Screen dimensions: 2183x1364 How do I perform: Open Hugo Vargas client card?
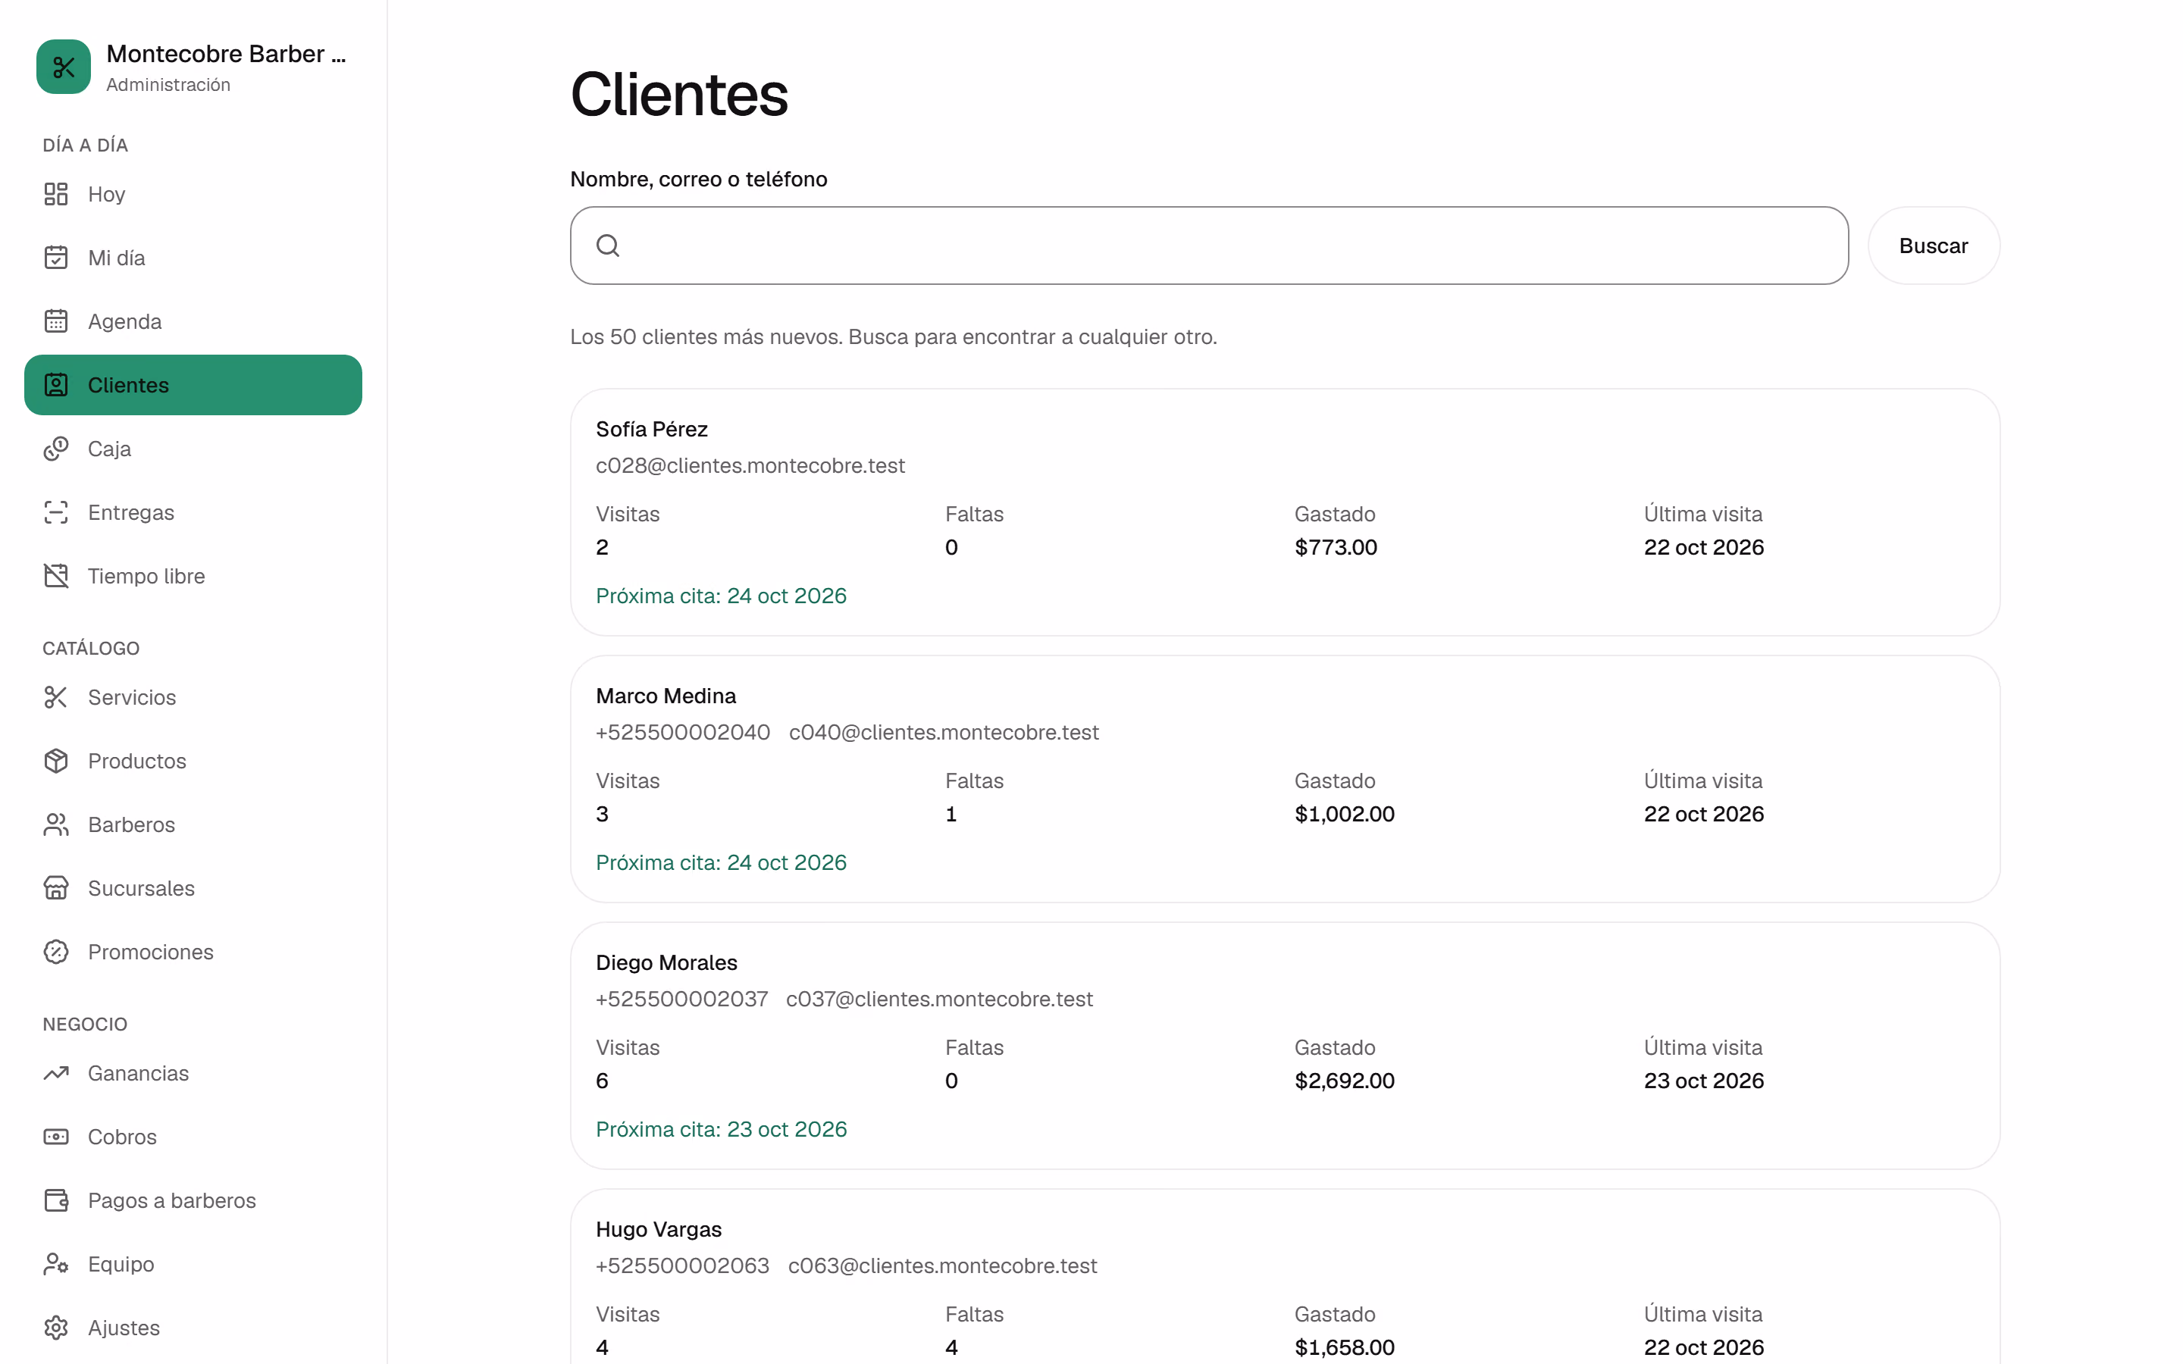coord(1285,1277)
